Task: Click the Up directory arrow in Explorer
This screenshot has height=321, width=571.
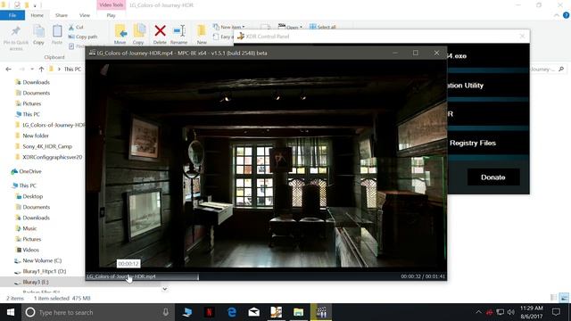Action: [41, 70]
